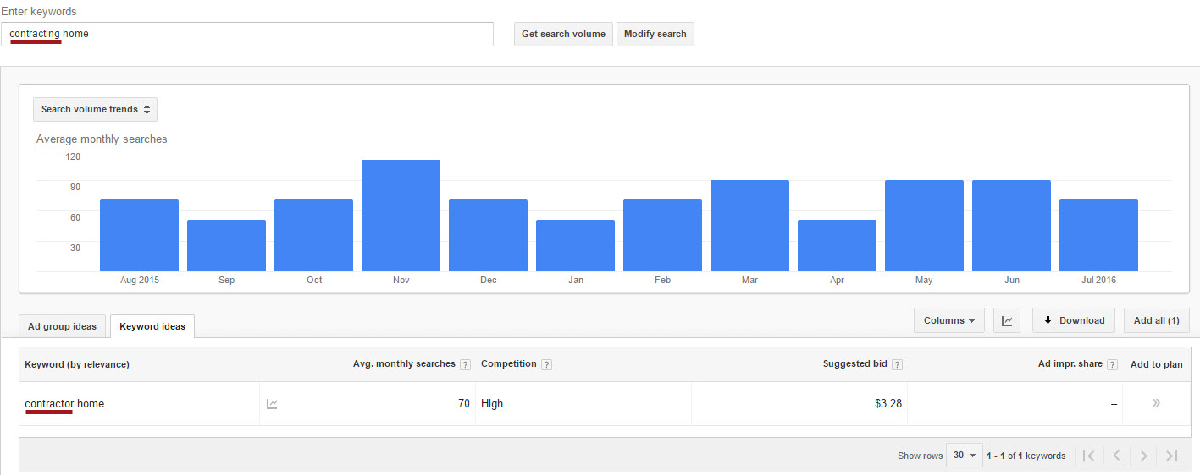Switch to Ad group ideas tab
The height and width of the screenshot is (475, 1200).
(62, 327)
